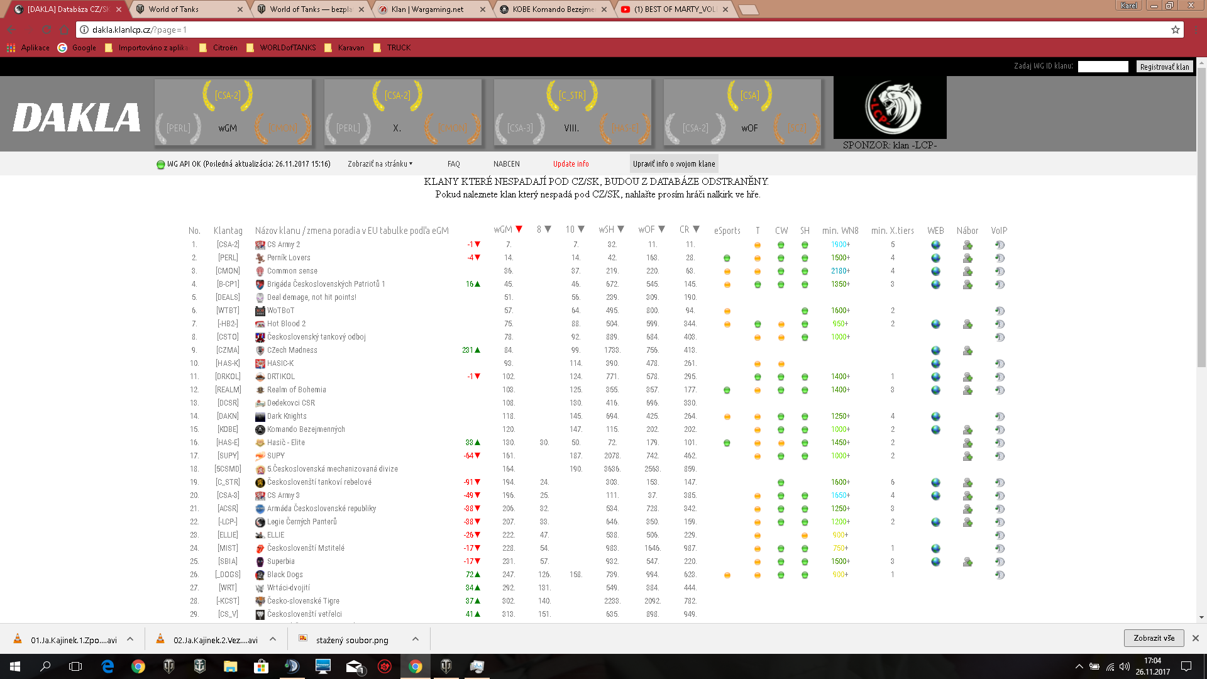Click the WEB globe icon for Dark Knights
The image size is (1207, 679).
click(x=935, y=417)
